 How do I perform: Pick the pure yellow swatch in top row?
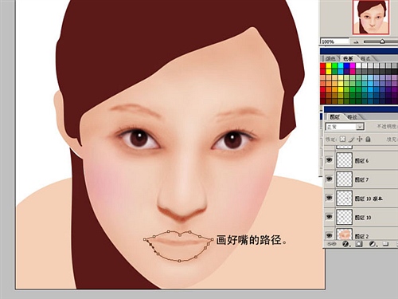click(329, 65)
